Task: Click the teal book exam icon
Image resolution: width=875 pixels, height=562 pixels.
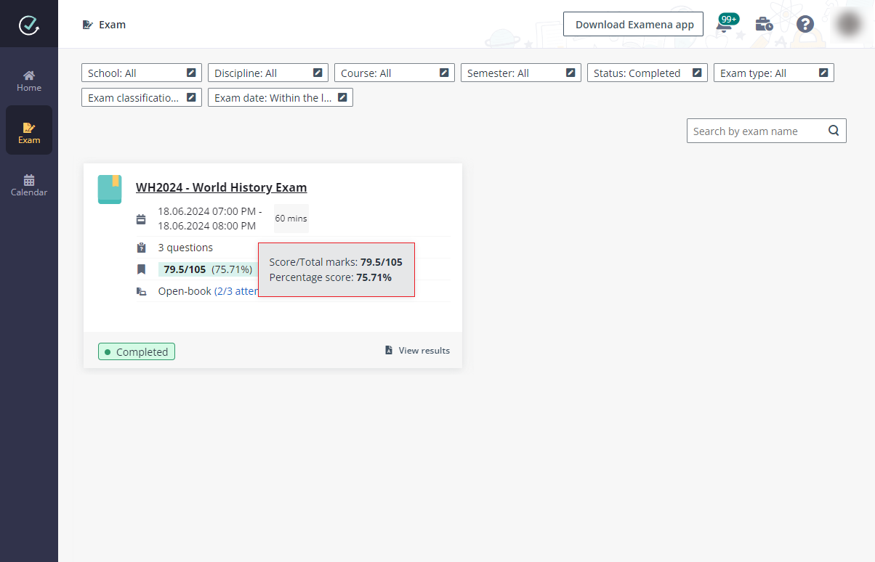Action: (110, 190)
